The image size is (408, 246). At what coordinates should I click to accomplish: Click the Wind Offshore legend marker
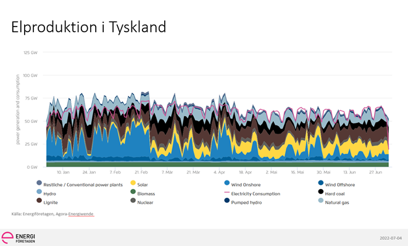coord(321,183)
